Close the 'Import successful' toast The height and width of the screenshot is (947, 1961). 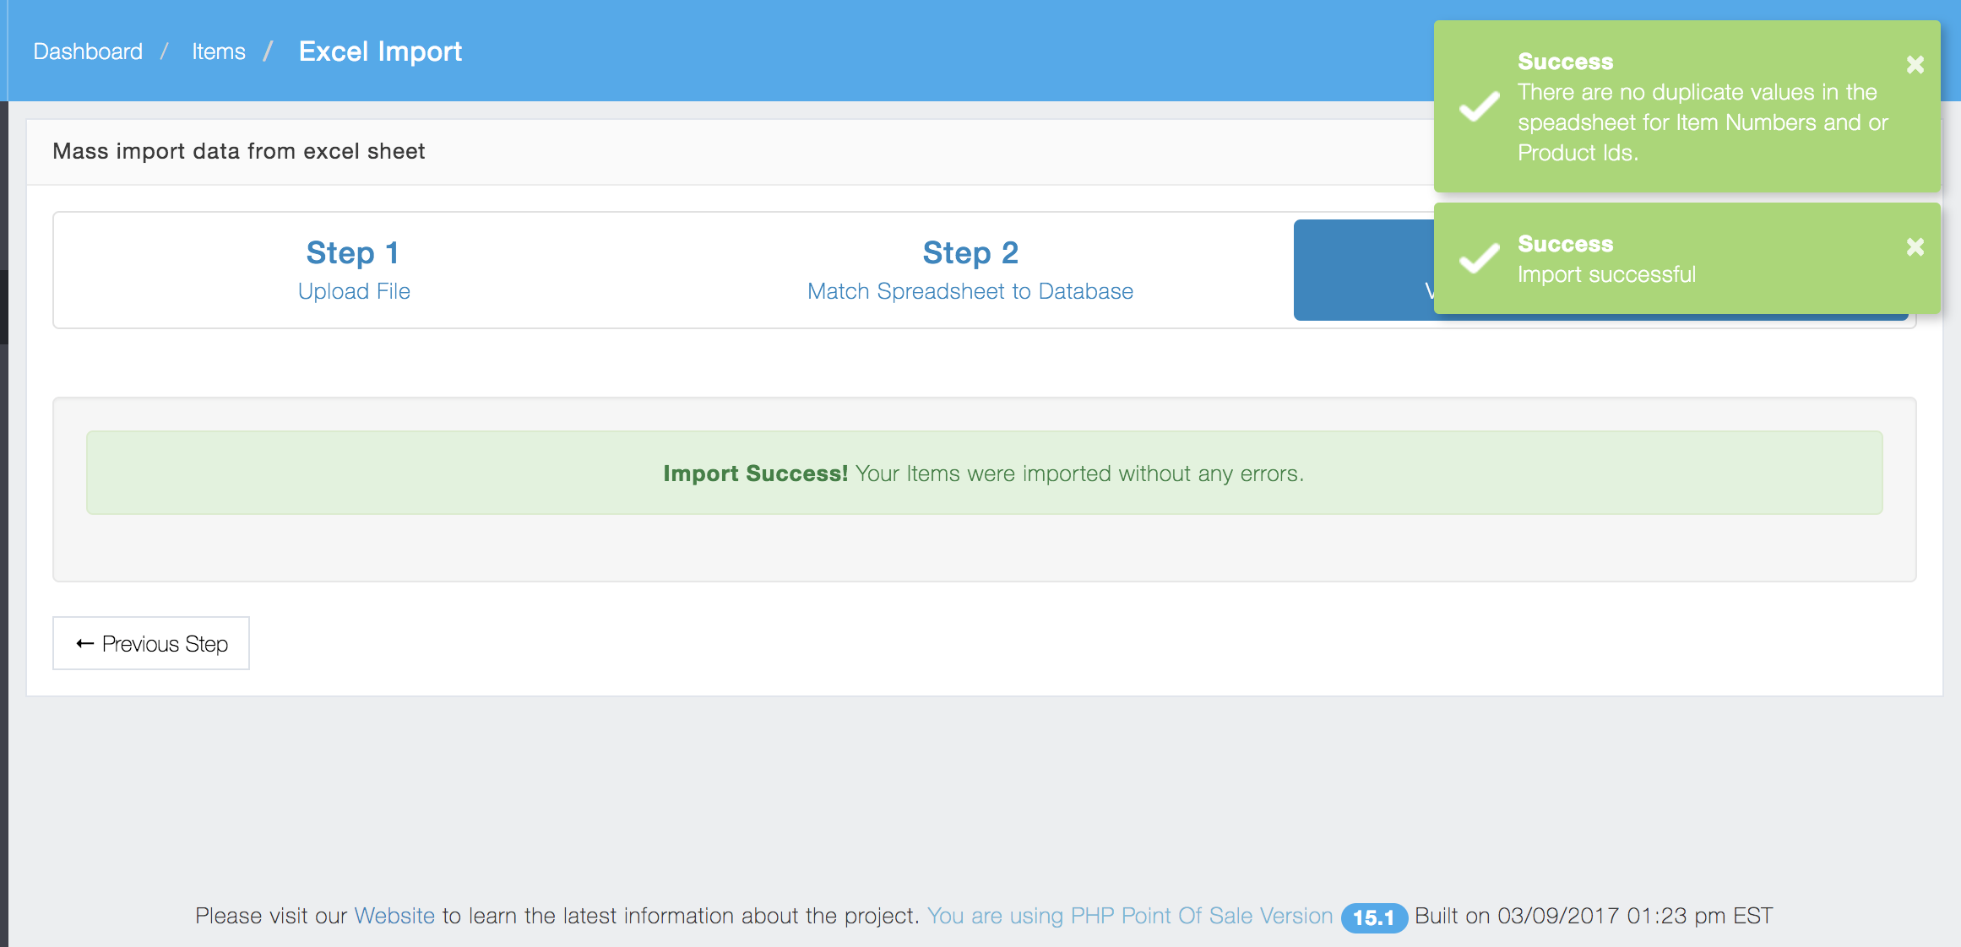(1915, 247)
